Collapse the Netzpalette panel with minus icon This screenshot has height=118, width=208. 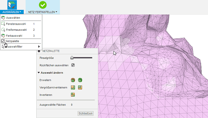pyautogui.click(x=39, y=51)
